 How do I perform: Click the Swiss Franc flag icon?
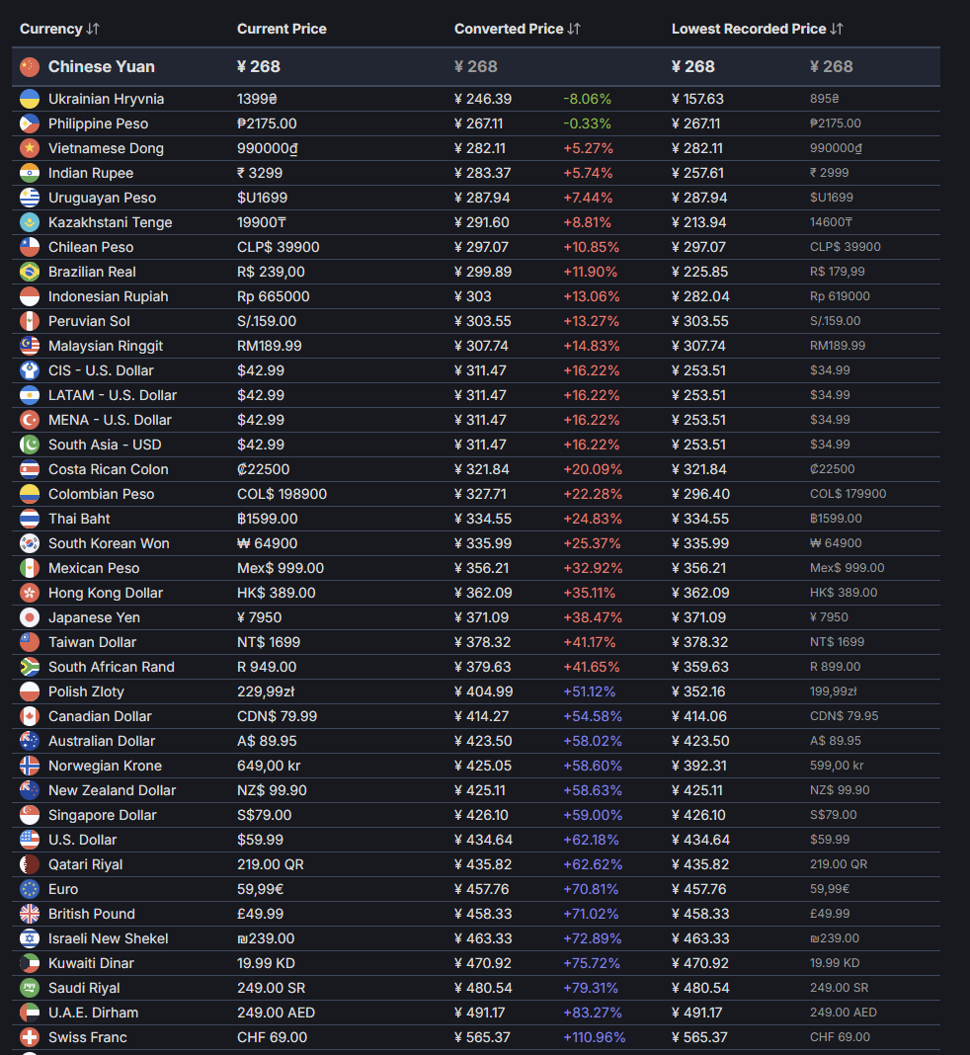click(30, 1037)
